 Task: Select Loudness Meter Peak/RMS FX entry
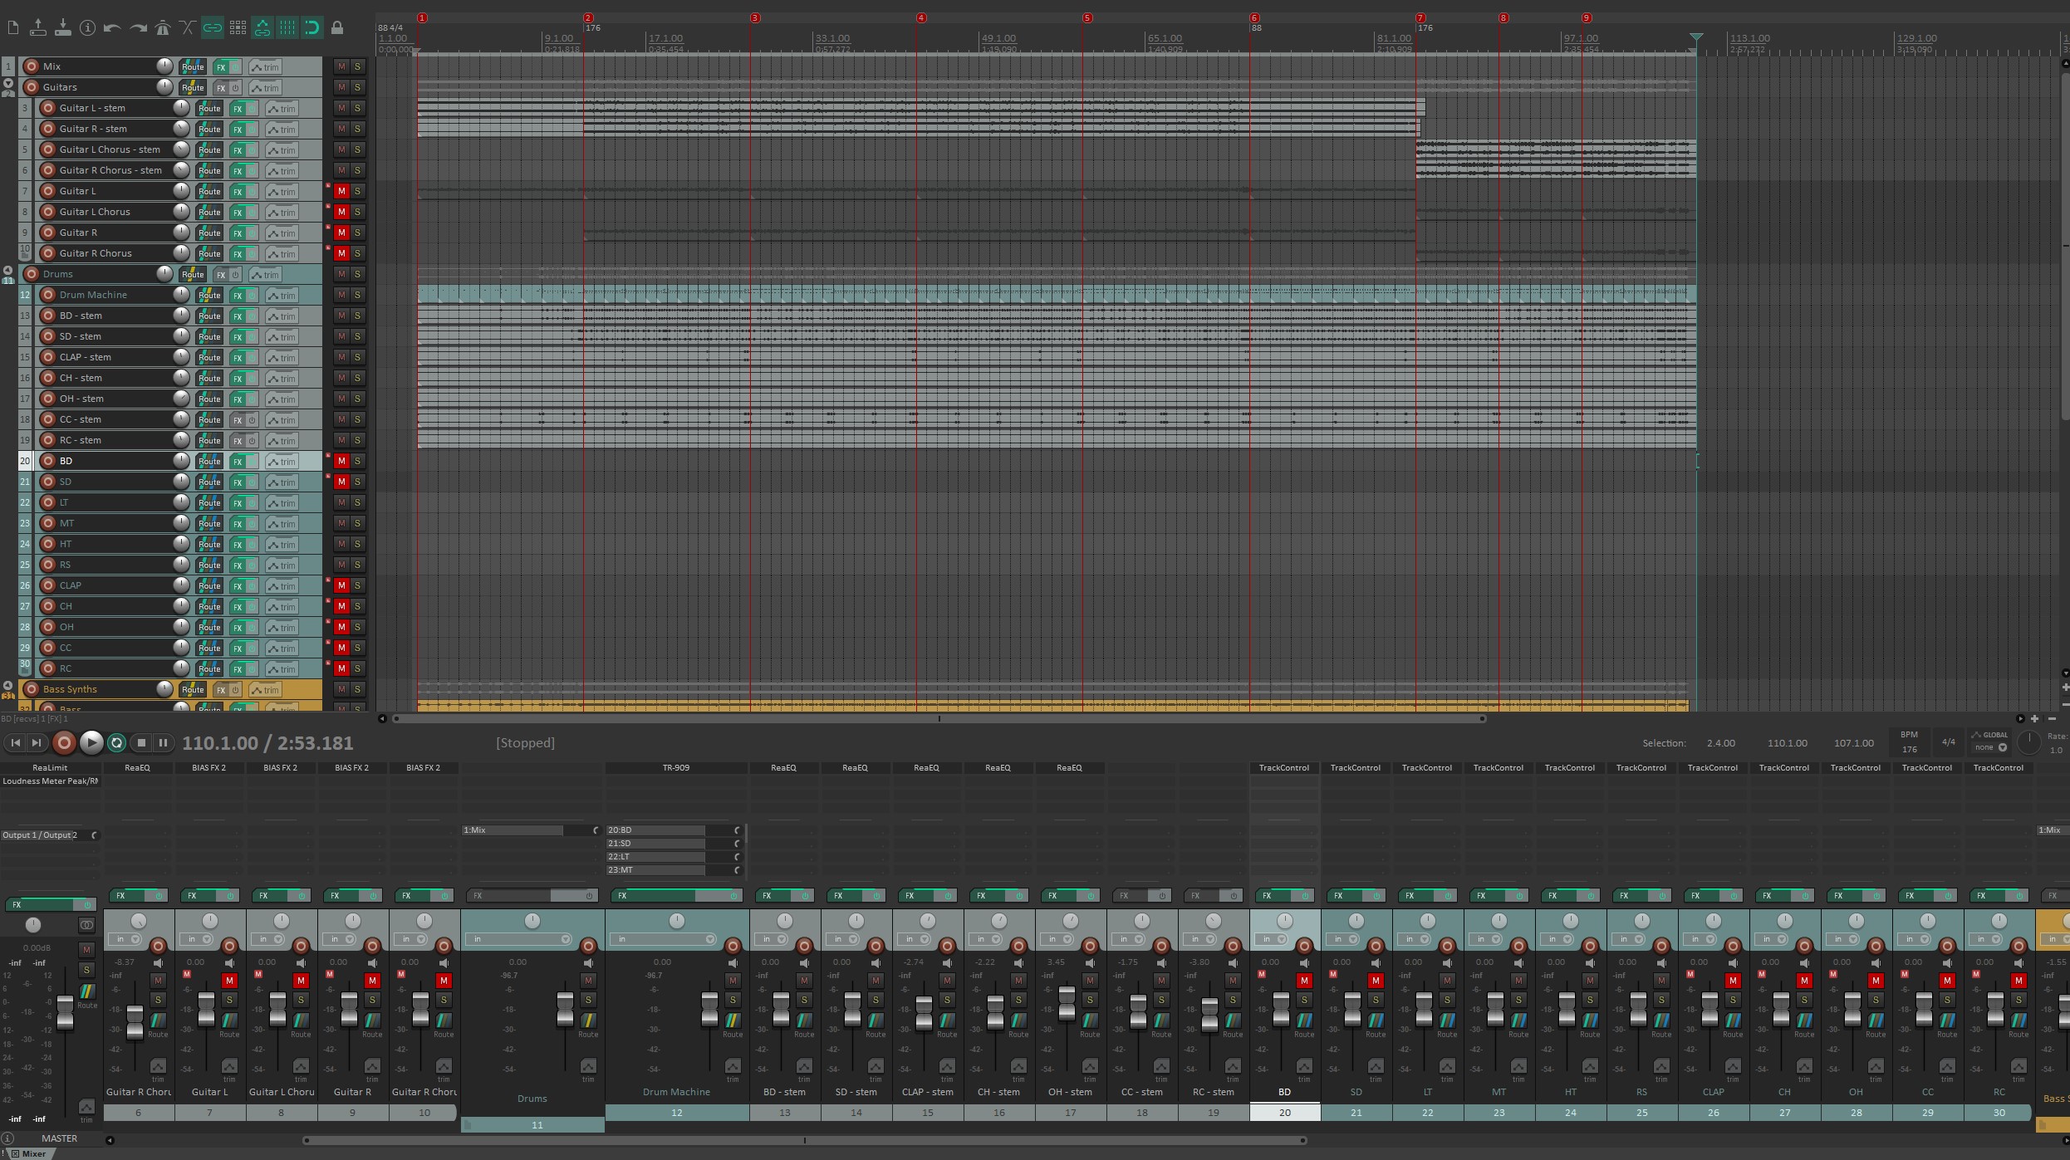[x=50, y=781]
